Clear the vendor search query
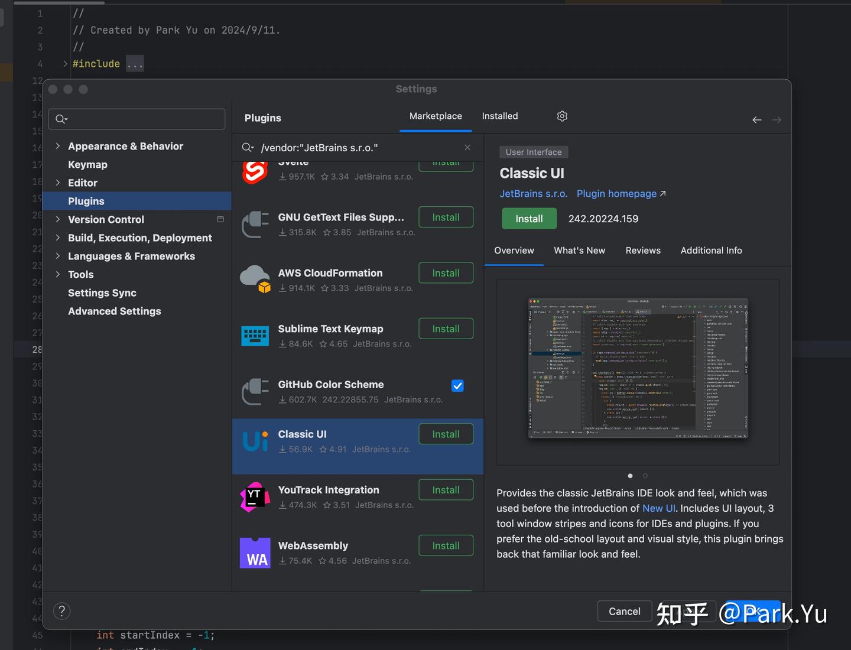Viewport: 851px width, 650px height. 467,148
